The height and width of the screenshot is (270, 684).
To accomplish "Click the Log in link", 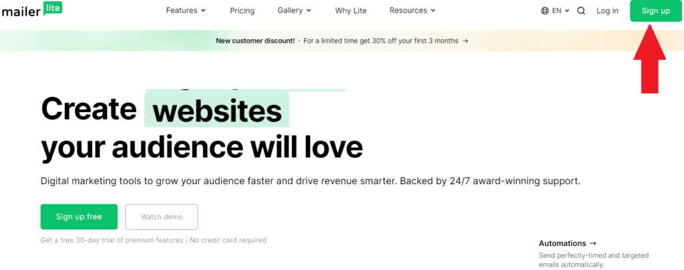I will pos(607,11).
